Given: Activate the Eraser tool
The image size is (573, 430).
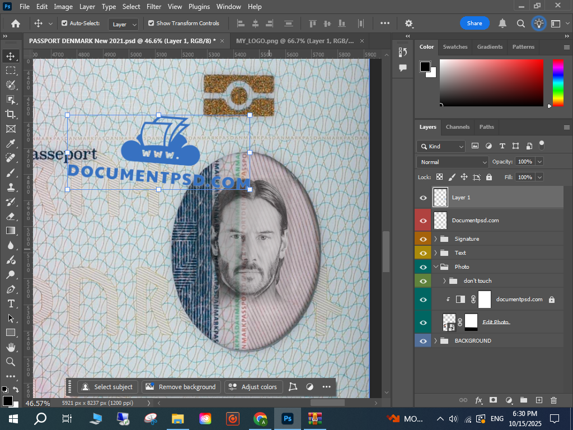Looking at the screenshot, I should pos(11,216).
